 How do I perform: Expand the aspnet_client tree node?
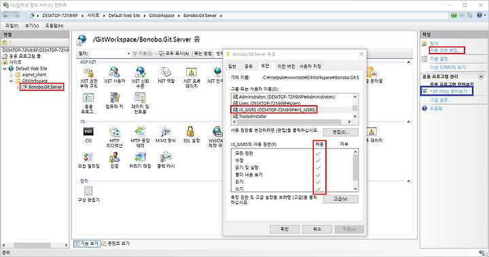click(12, 75)
